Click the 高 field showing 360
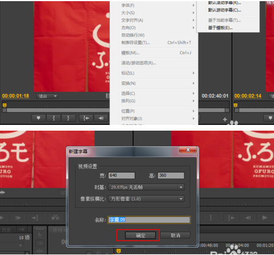Image resolution: width=274 pixels, height=255 pixels. 171,176
